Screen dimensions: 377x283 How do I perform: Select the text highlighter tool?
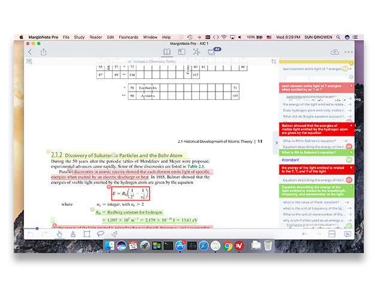pyautogui.click(x=73, y=234)
